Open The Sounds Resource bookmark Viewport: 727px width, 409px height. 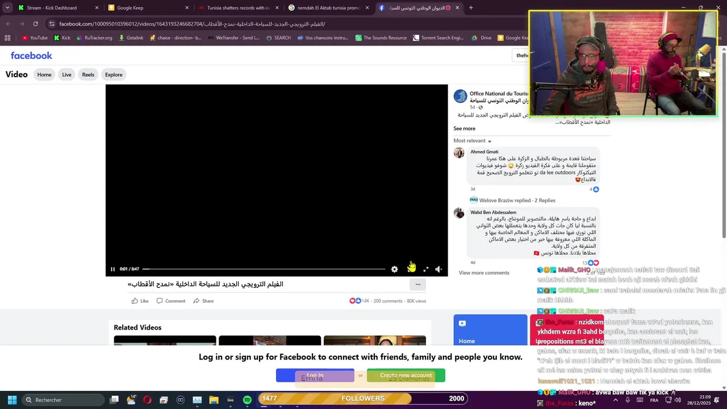pyautogui.click(x=381, y=38)
